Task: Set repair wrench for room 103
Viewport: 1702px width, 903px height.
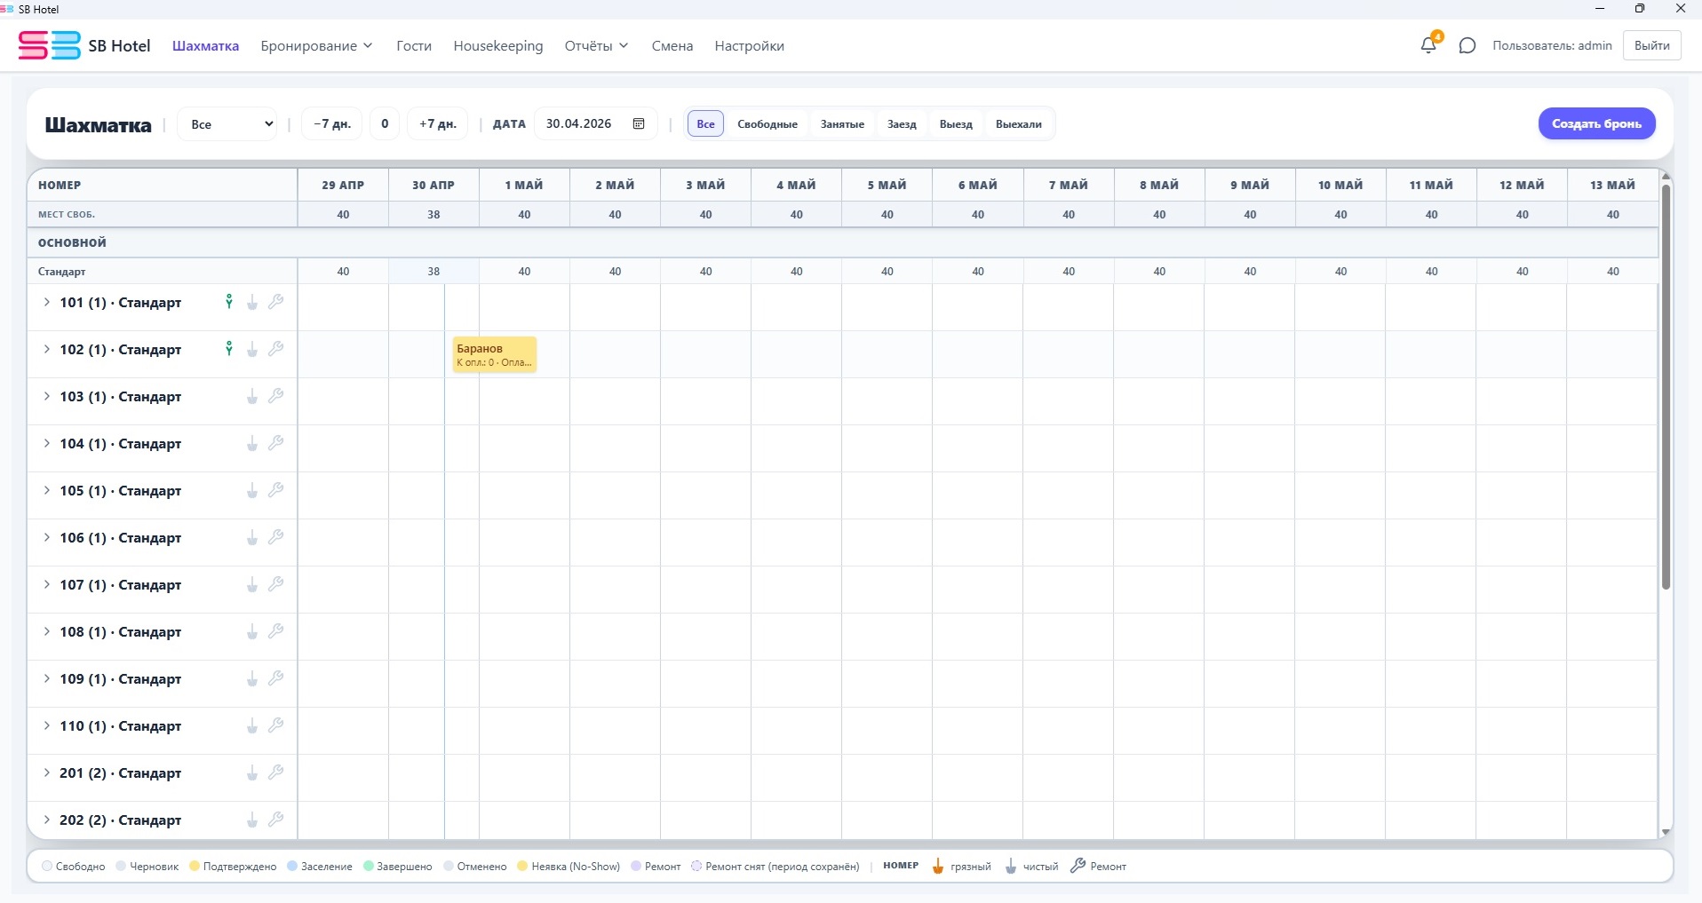Action: pos(276,396)
